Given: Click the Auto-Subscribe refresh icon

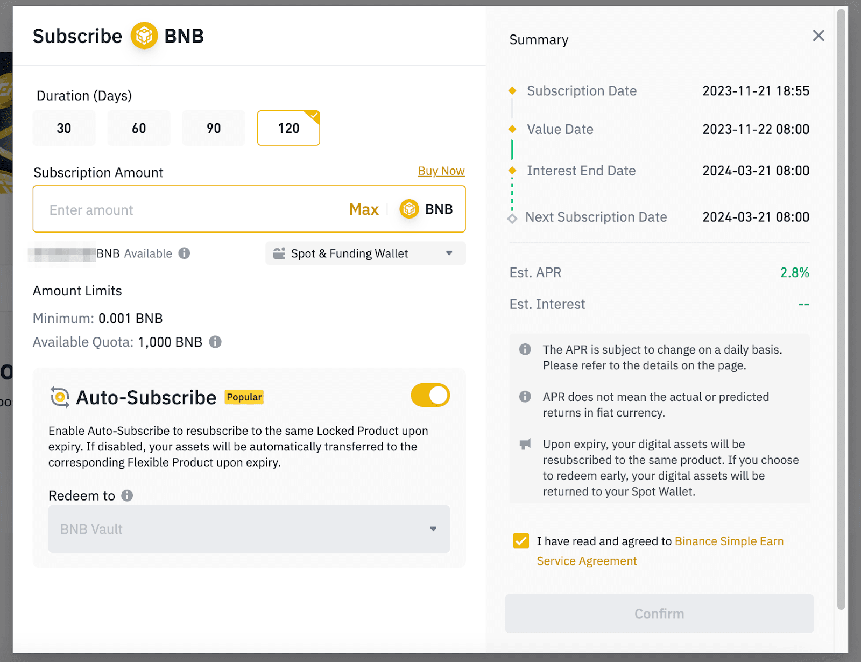Looking at the screenshot, I should coord(60,397).
